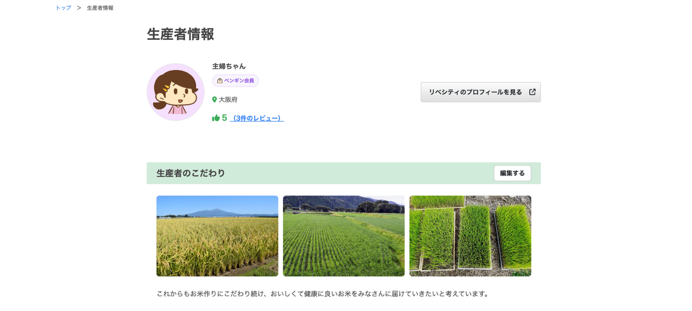The width and height of the screenshot is (692, 311).
Task: Click the 編集する button
Action: (x=512, y=173)
